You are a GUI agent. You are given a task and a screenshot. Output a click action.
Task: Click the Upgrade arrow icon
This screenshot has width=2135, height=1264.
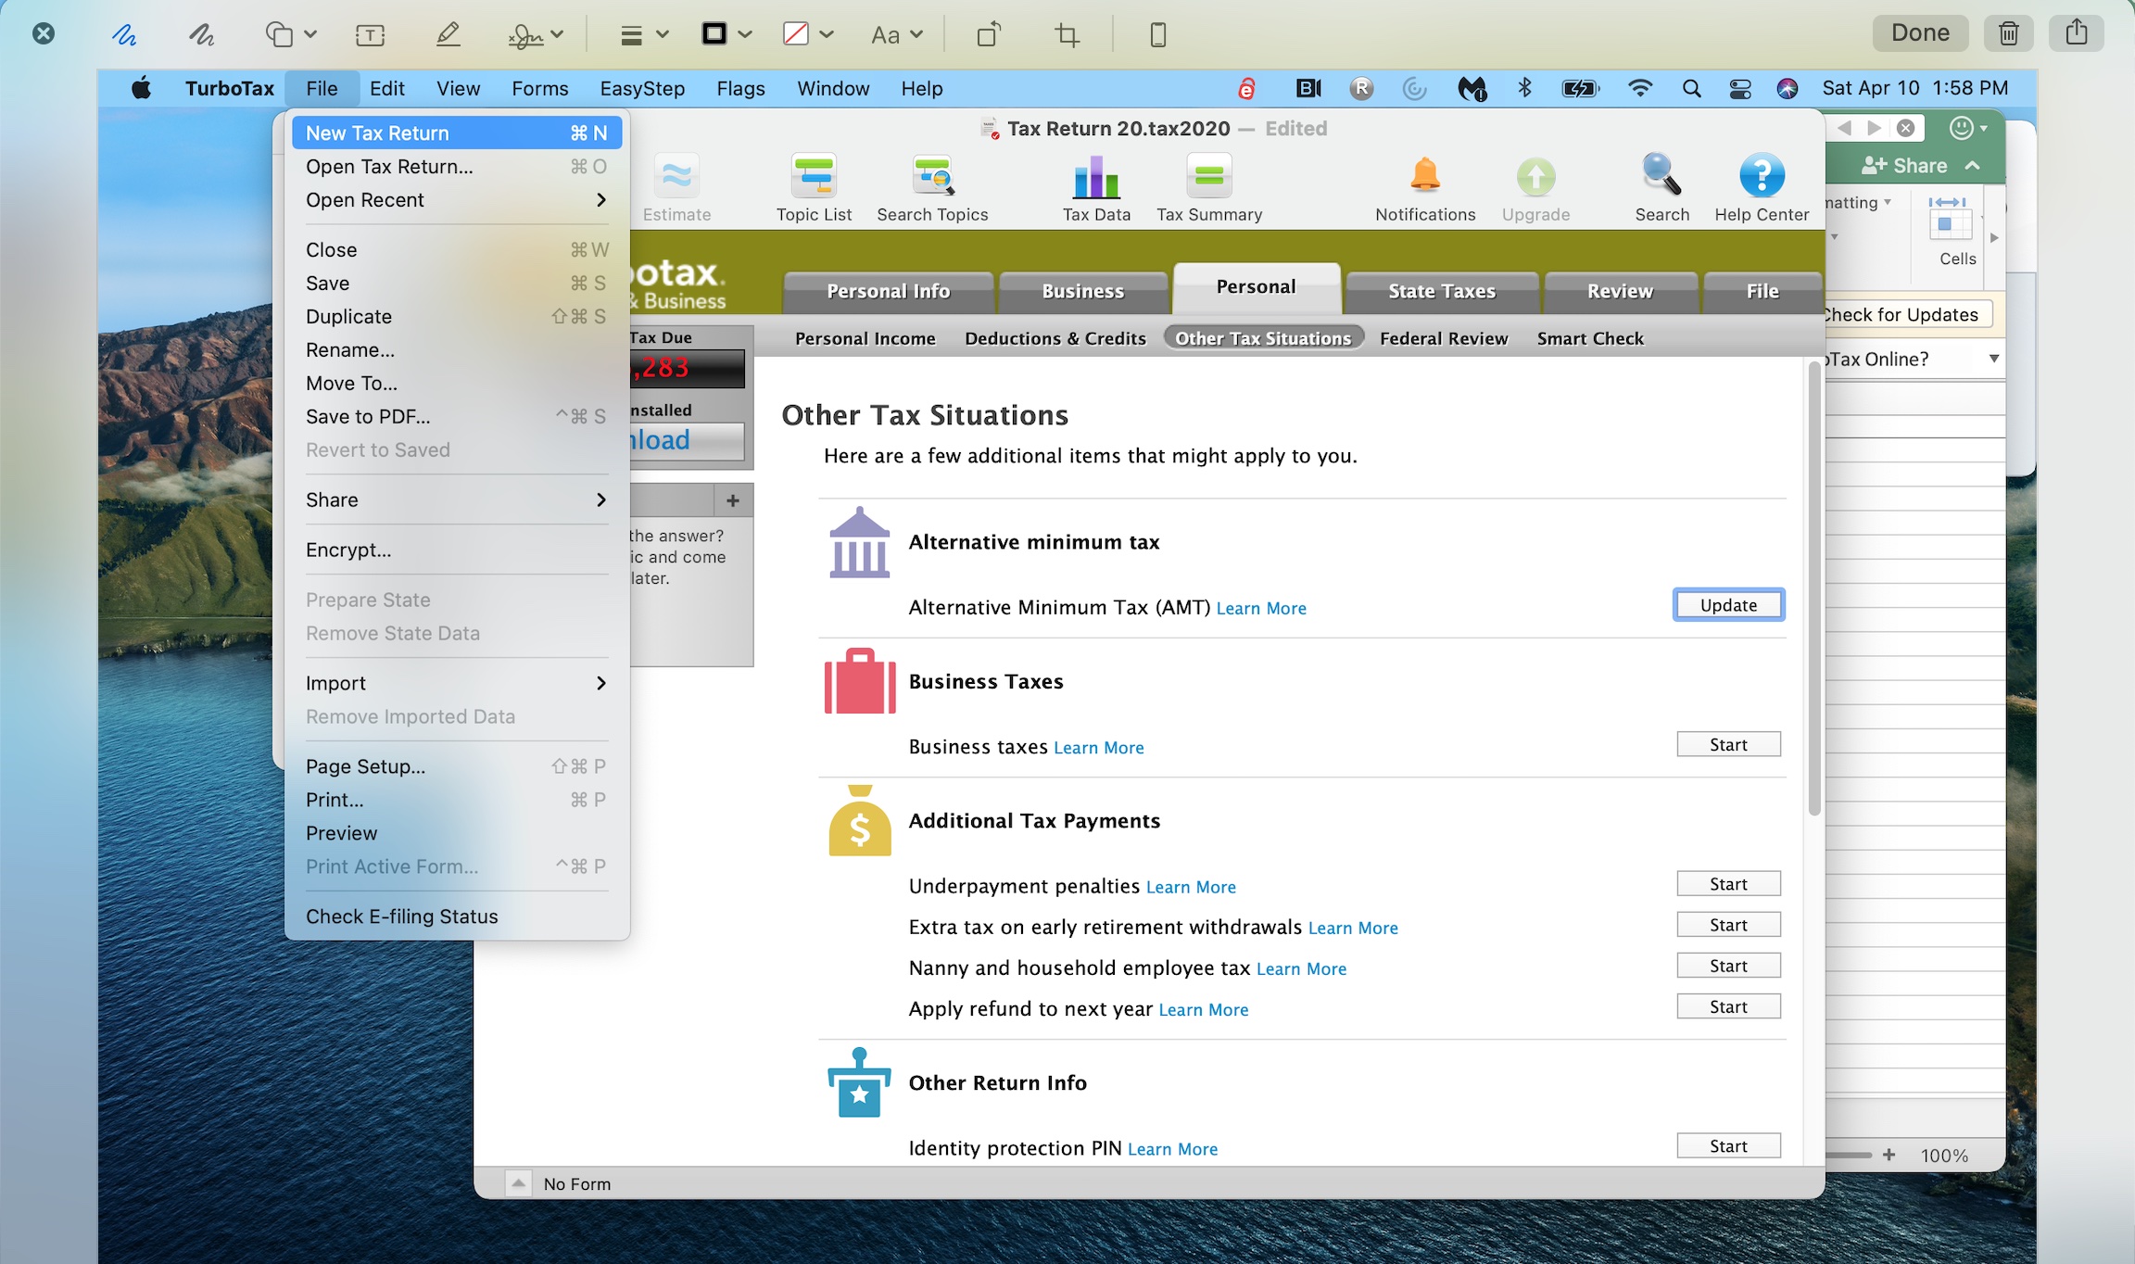coord(1535,189)
